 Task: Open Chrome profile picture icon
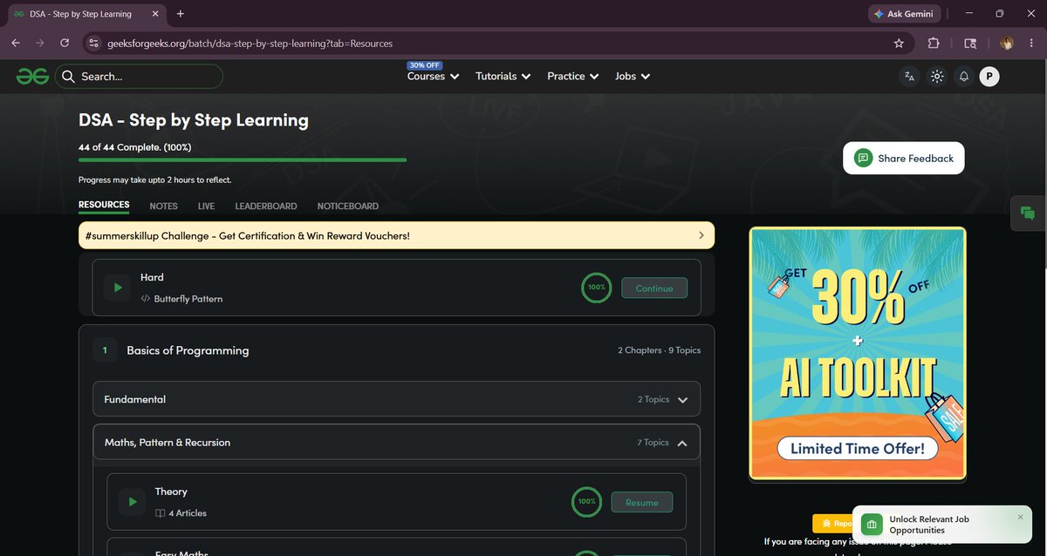coord(1007,43)
